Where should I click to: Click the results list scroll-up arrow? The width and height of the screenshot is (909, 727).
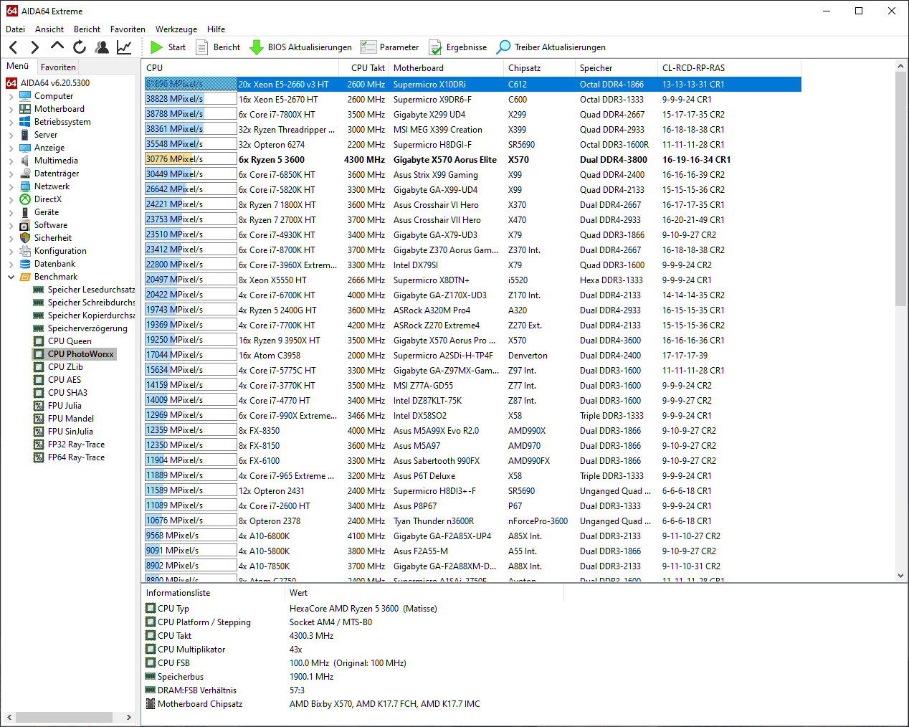coord(901,67)
